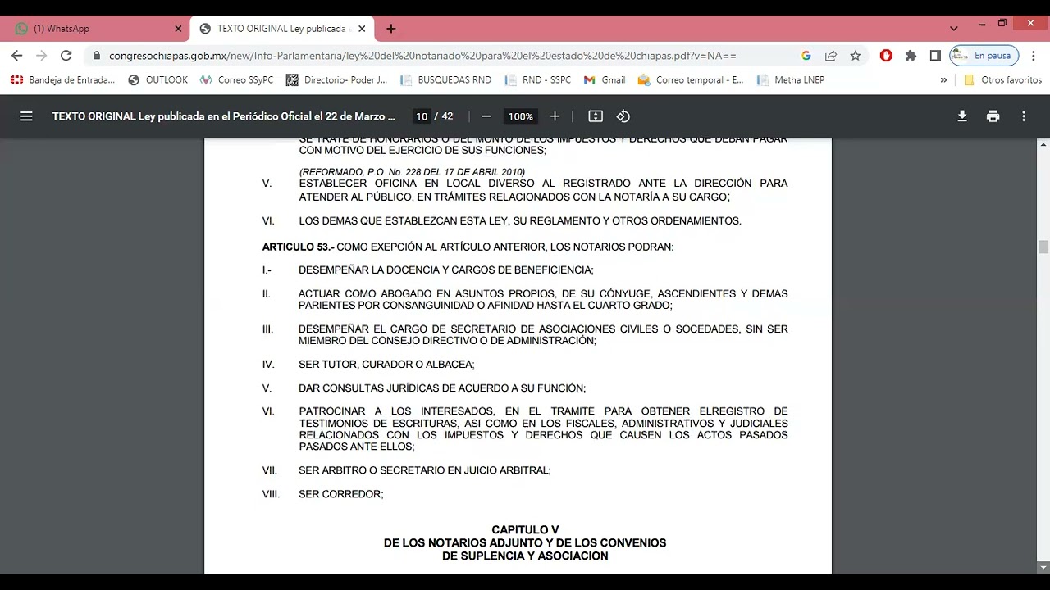The image size is (1050, 590).
Task: Click the page number field showing 10
Action: [x=422, y=116]
